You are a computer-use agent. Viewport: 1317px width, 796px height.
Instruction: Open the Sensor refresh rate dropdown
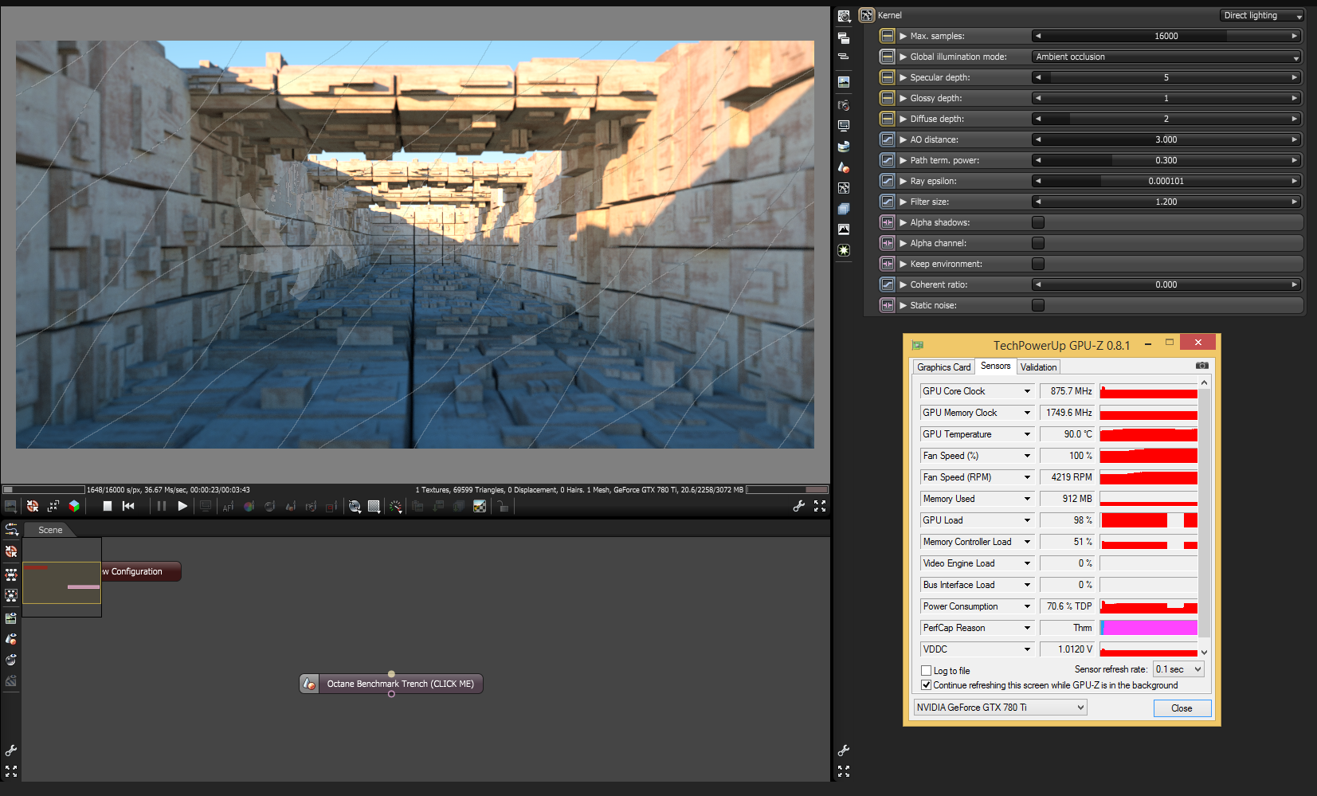click(x=1178, y=669)
